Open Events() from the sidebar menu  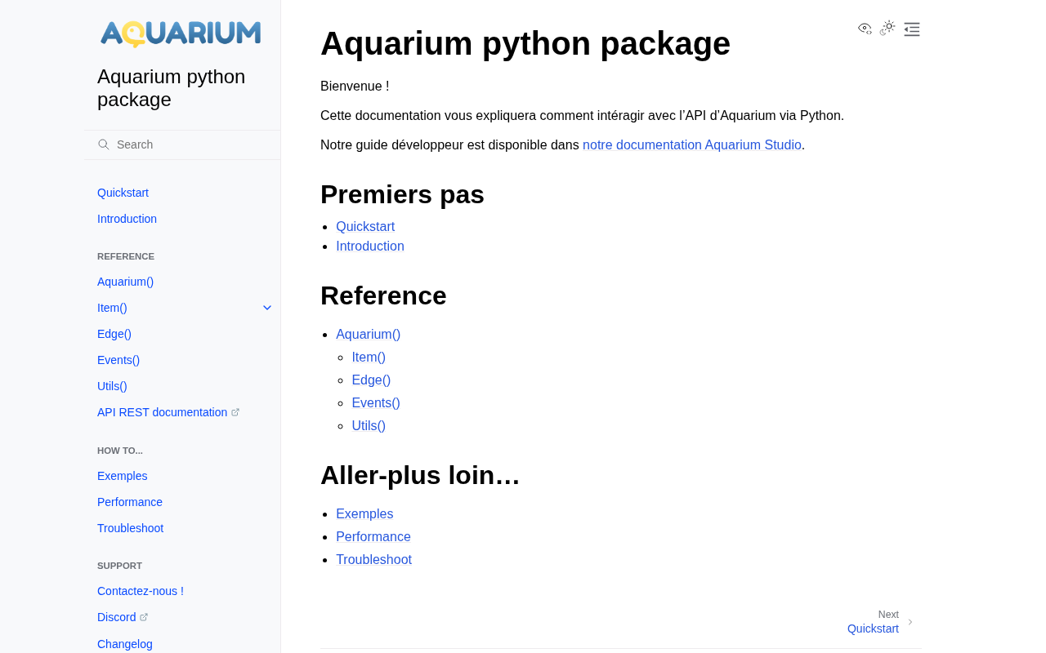click(118, 360)
